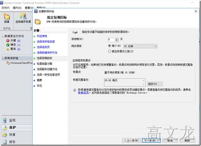Click the express backup list scroll down arrow
This screenshot has height=146, width=201.
pos(143,84)
